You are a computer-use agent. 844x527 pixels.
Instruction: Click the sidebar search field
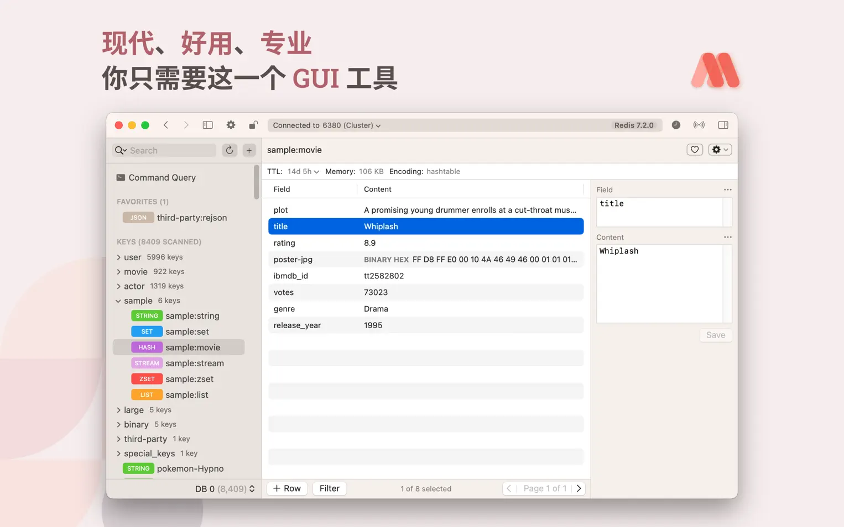coord(166,150)
